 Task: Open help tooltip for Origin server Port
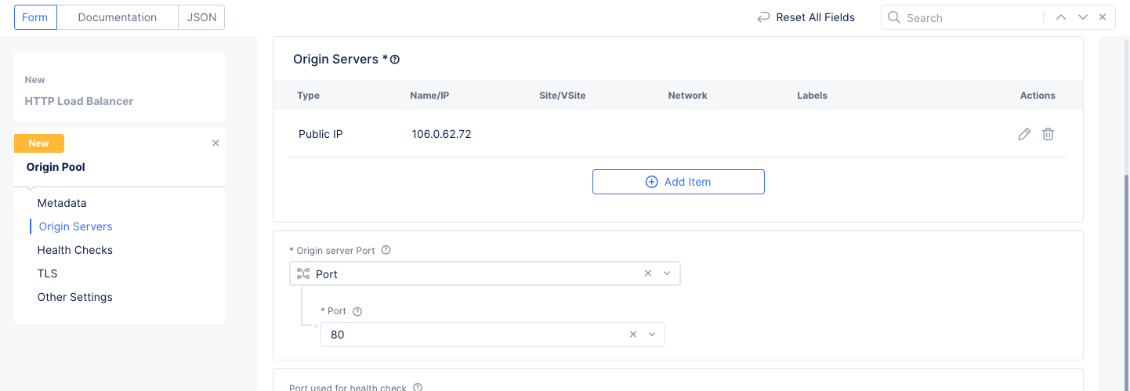point(386,251)
